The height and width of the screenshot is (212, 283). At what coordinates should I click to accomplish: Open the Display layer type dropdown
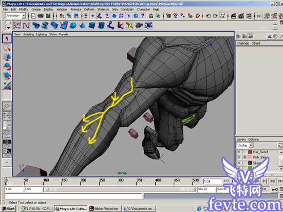(251, 145)
